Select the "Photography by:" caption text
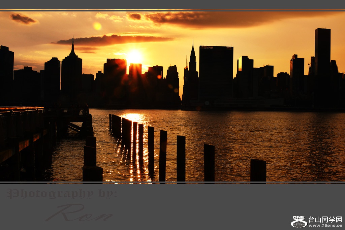 [x=62, y=194]
